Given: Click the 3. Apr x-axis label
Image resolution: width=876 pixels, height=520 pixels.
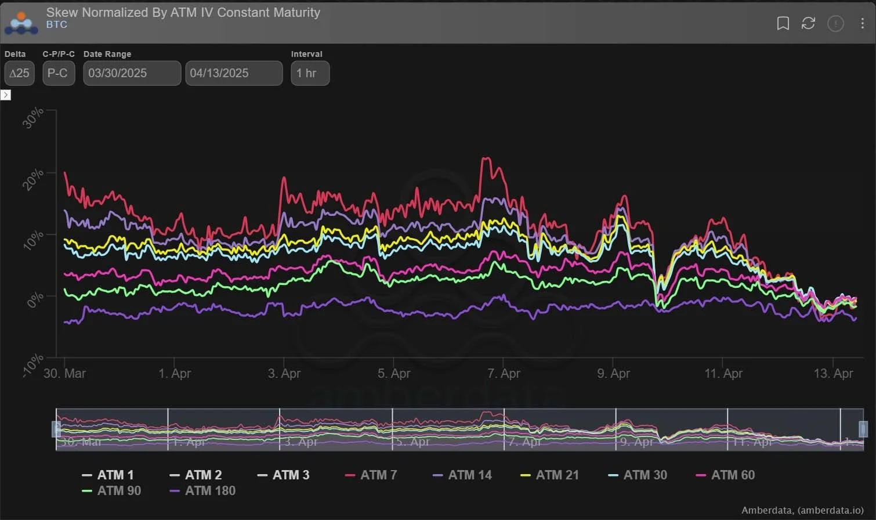Looking at the screenshot, I should point(284,373).
